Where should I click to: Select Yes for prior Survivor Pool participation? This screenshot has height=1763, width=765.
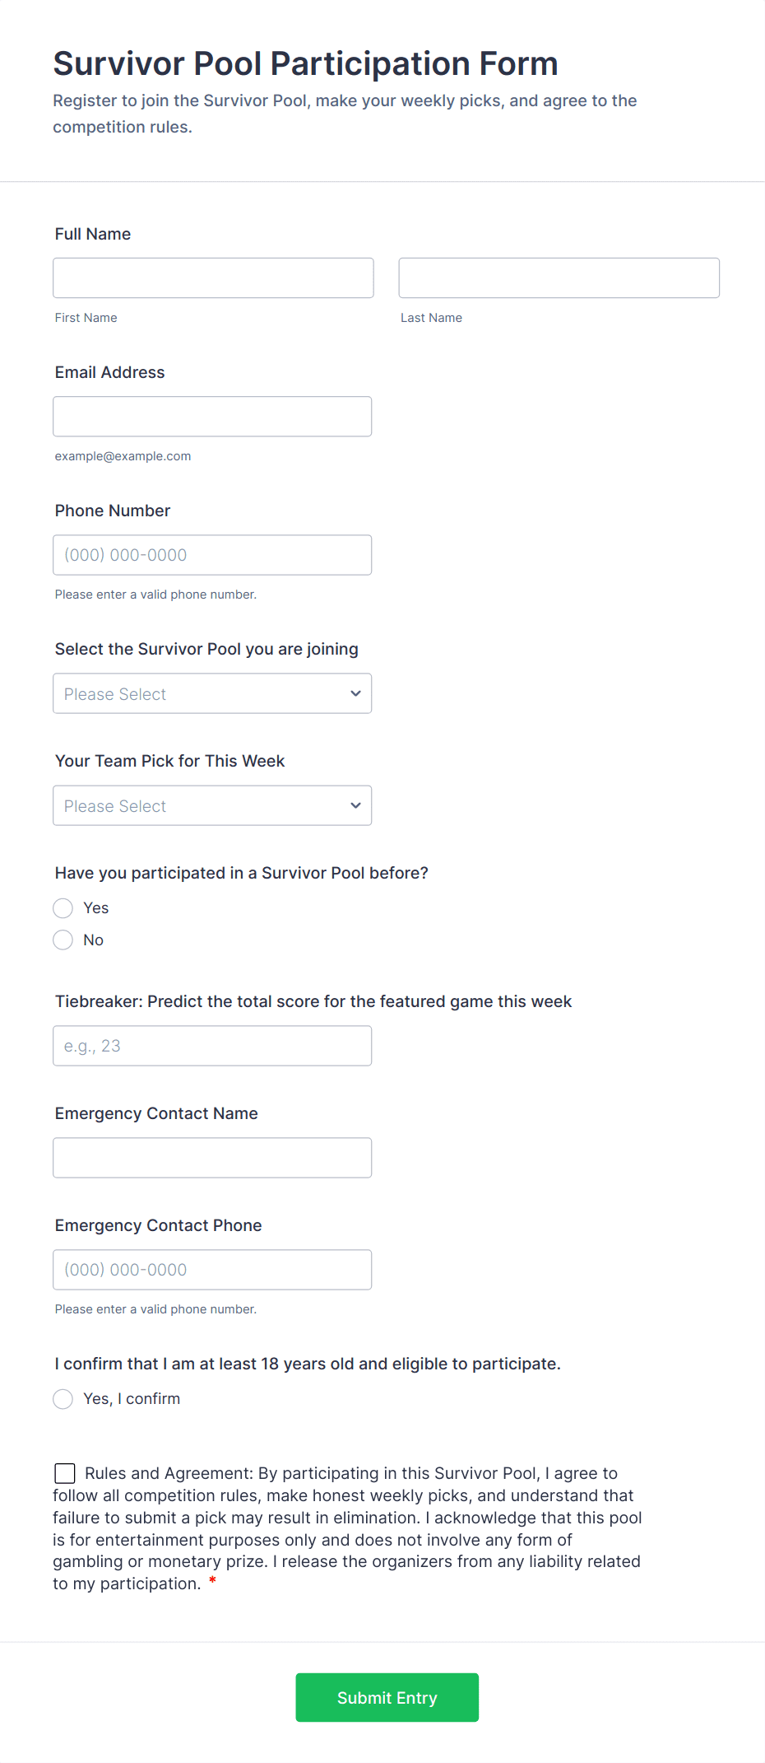click(x=63, y=908)
